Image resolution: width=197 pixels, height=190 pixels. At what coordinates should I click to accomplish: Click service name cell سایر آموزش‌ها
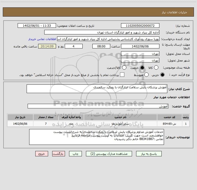120,124
